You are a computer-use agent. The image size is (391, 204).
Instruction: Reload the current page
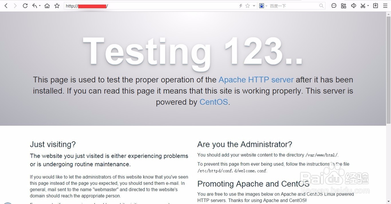coord(25,6)
